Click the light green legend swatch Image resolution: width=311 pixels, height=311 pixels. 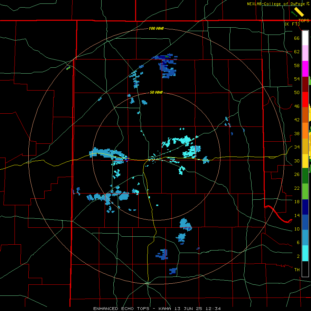pos(305,191)
